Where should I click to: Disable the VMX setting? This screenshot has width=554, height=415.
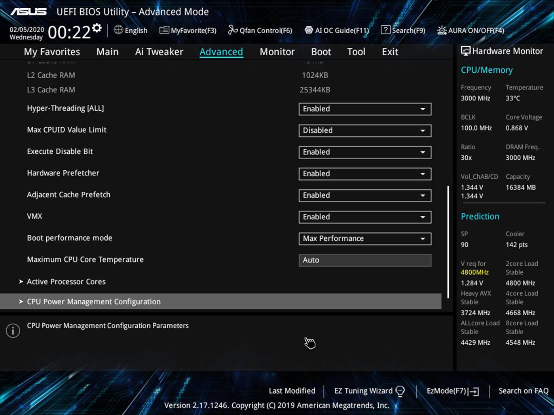(364, 217)
